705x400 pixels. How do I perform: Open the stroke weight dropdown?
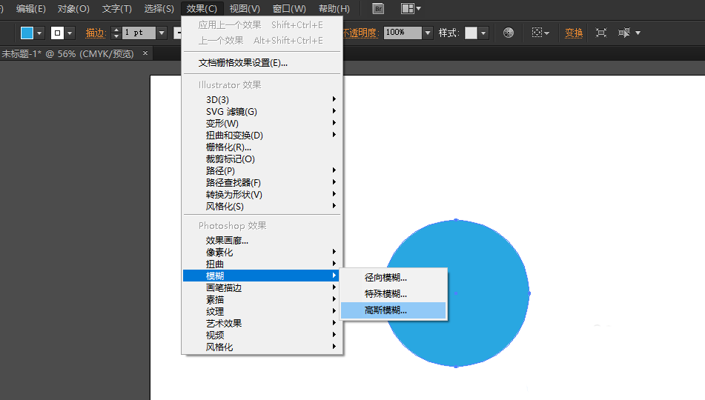pyautogui.click(x=162, y=33)
